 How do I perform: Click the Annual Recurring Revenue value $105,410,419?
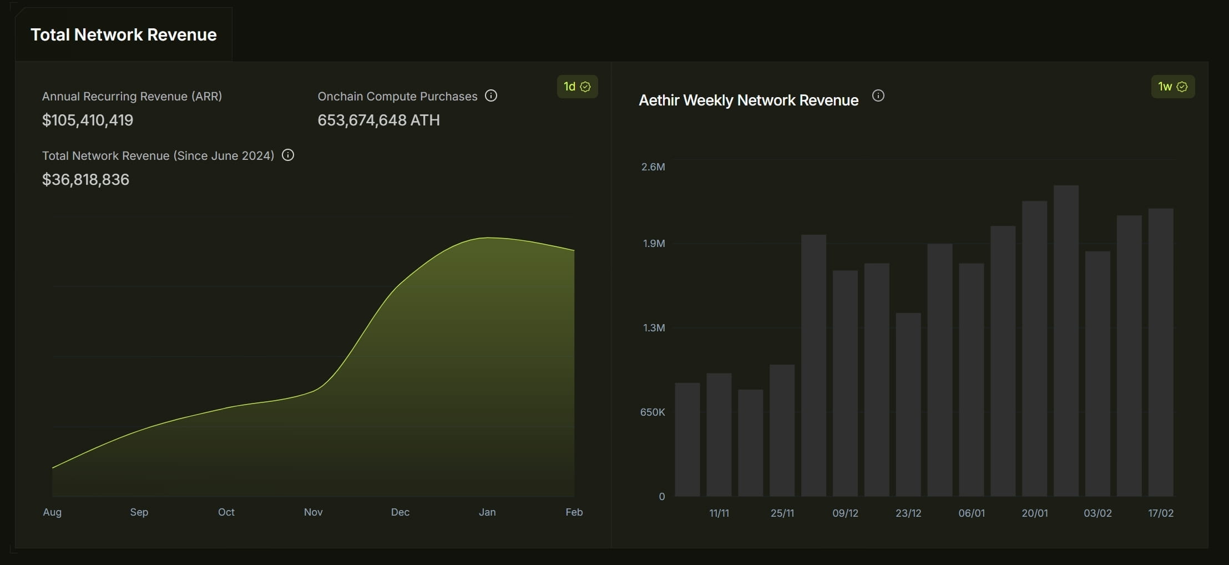tap(88, 120)
